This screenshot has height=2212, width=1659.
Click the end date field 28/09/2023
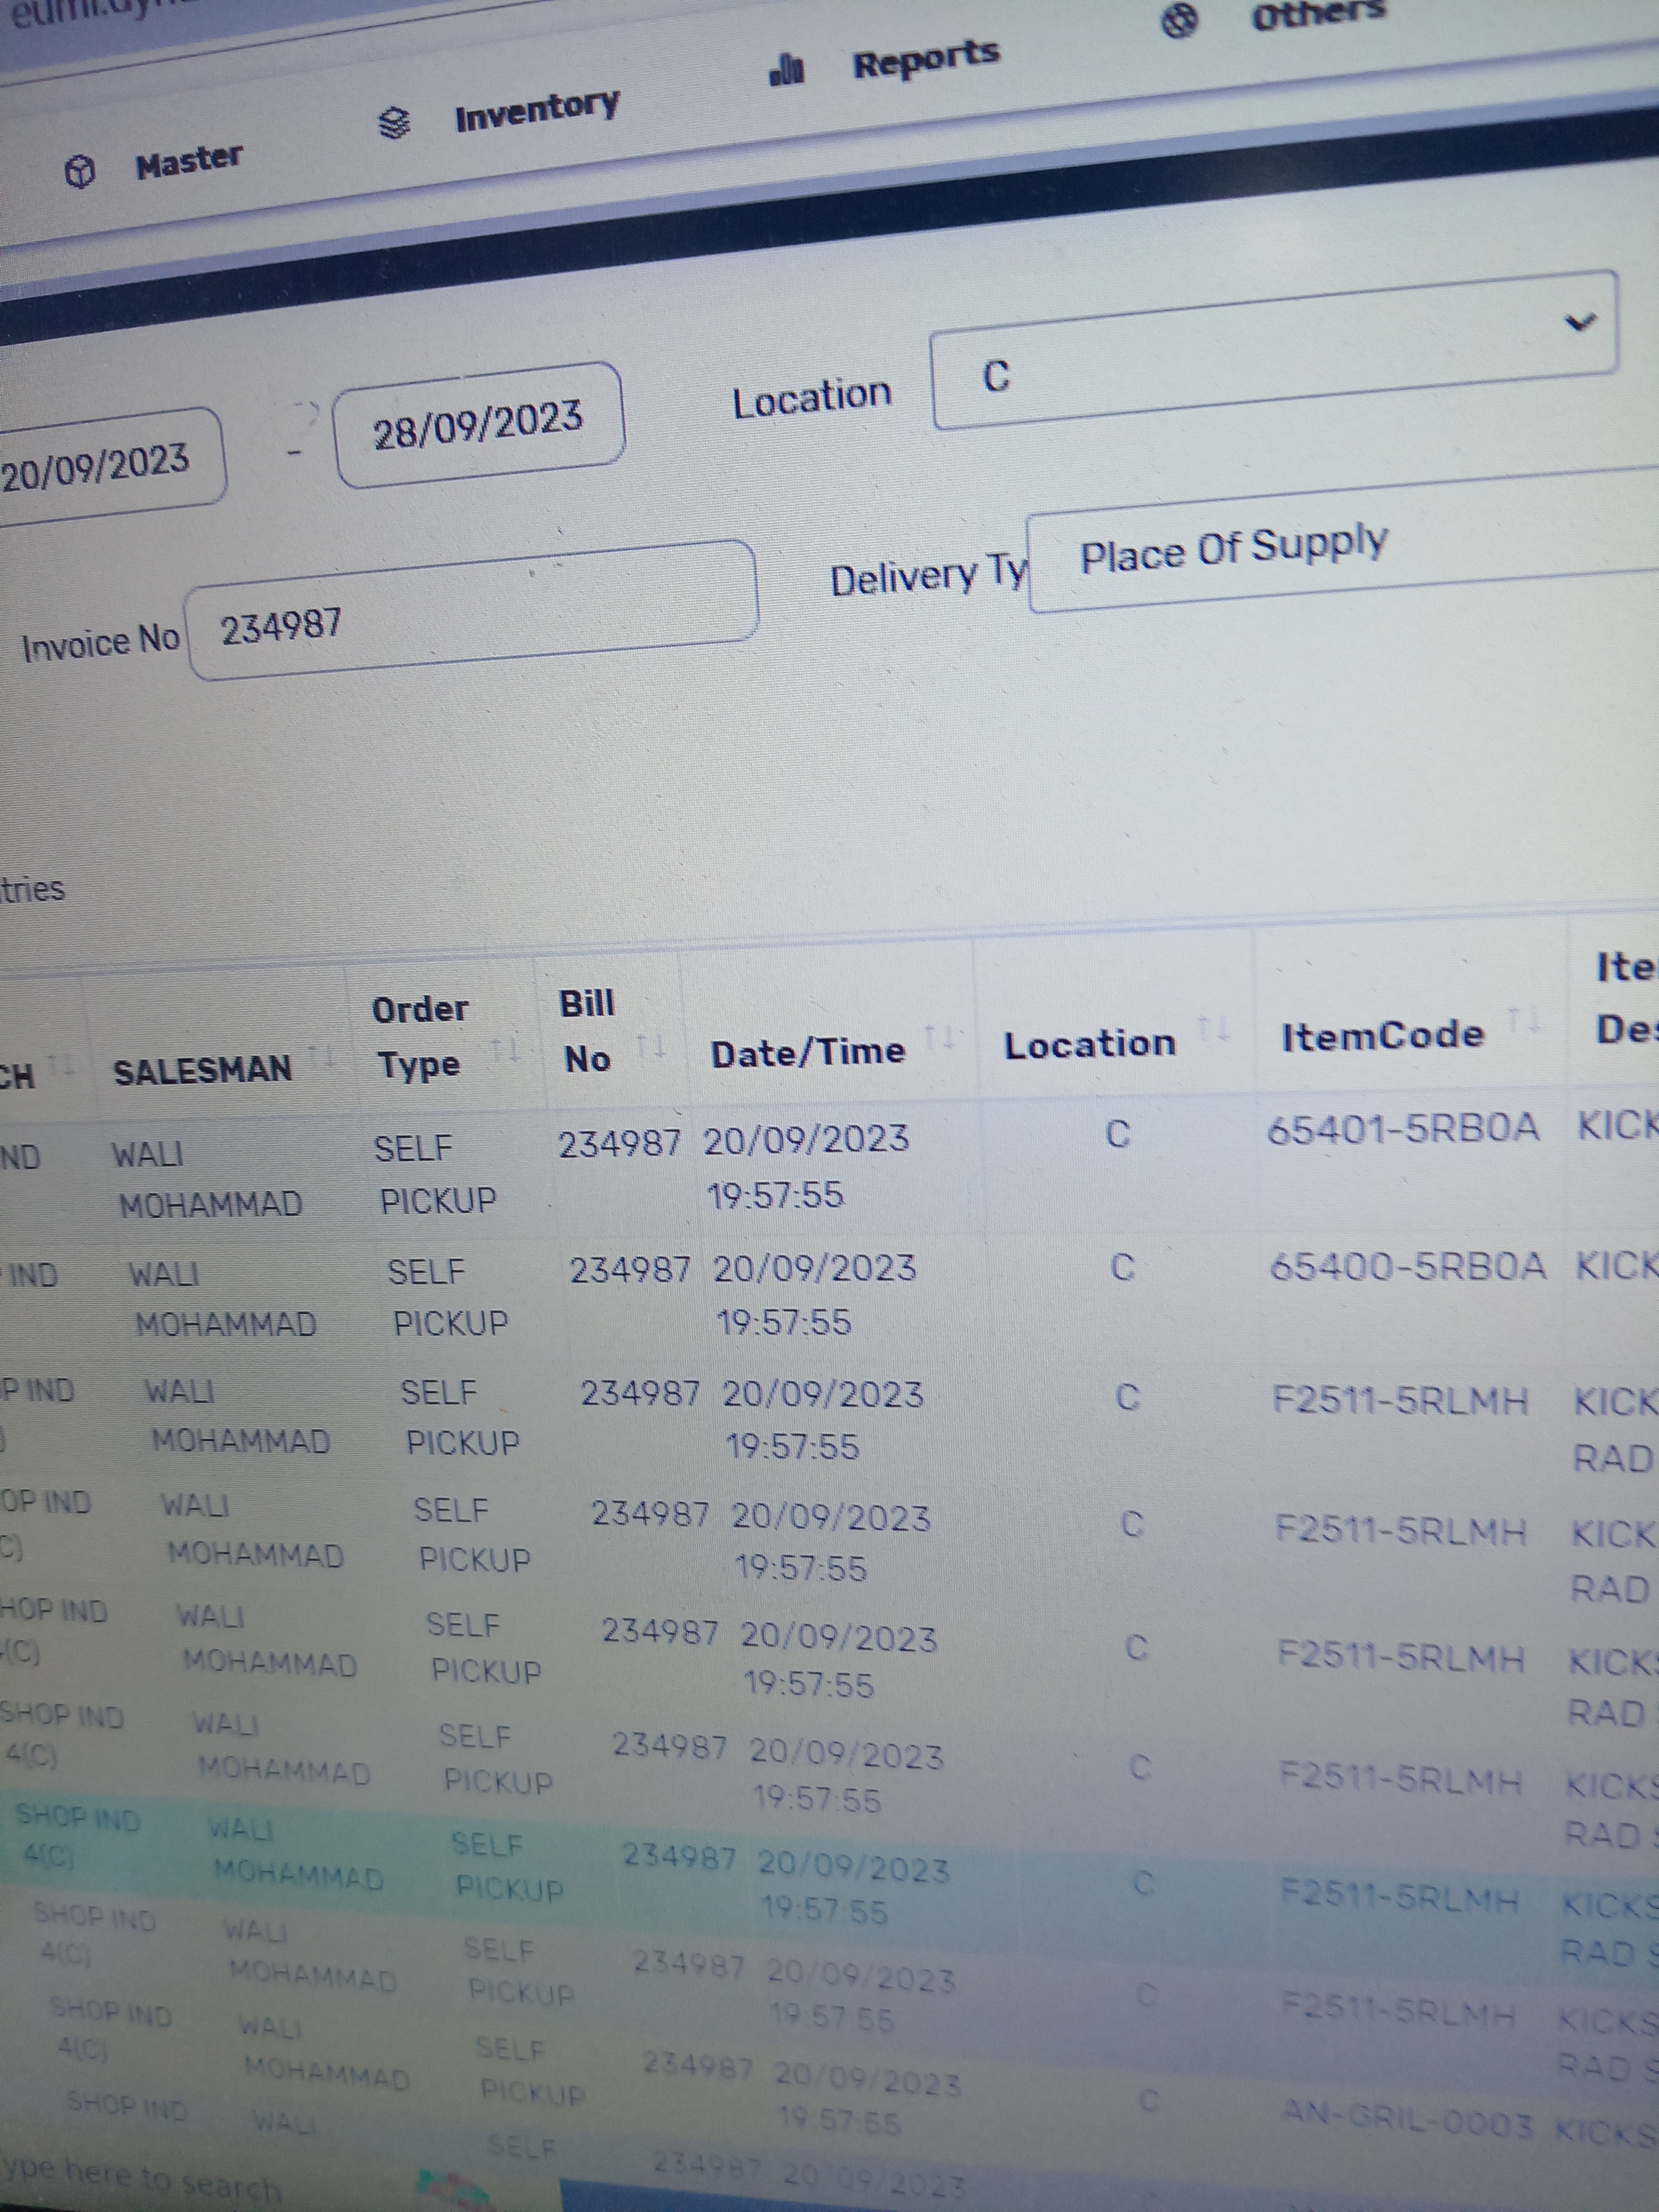tap(479, 425)
